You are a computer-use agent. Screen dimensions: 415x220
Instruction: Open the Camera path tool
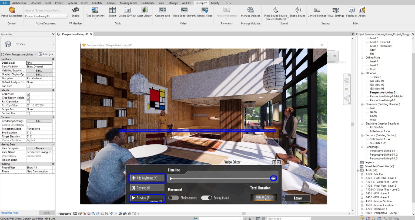pos(162,13)
